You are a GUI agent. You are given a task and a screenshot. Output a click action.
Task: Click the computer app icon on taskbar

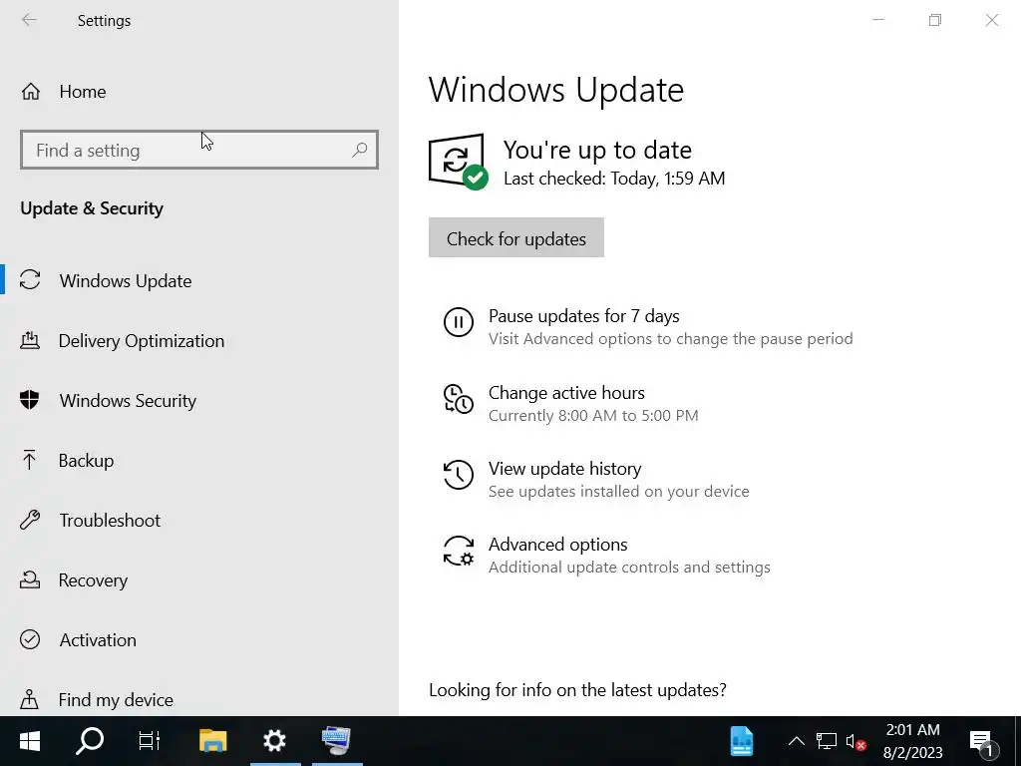[337, 741]
